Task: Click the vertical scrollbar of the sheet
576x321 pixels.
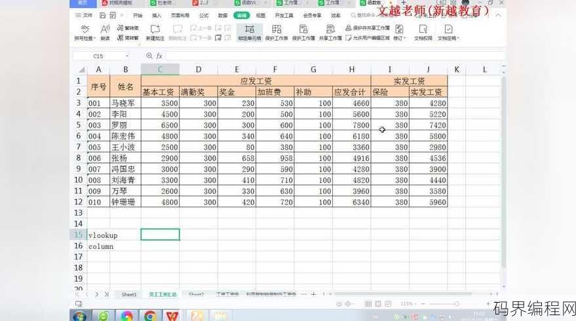Action: (504, 173)
